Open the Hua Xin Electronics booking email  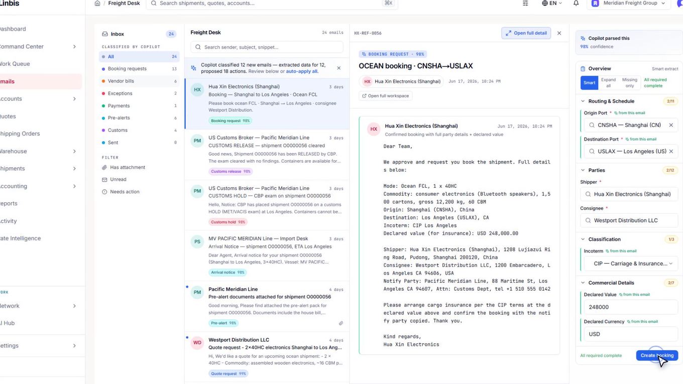267,104
